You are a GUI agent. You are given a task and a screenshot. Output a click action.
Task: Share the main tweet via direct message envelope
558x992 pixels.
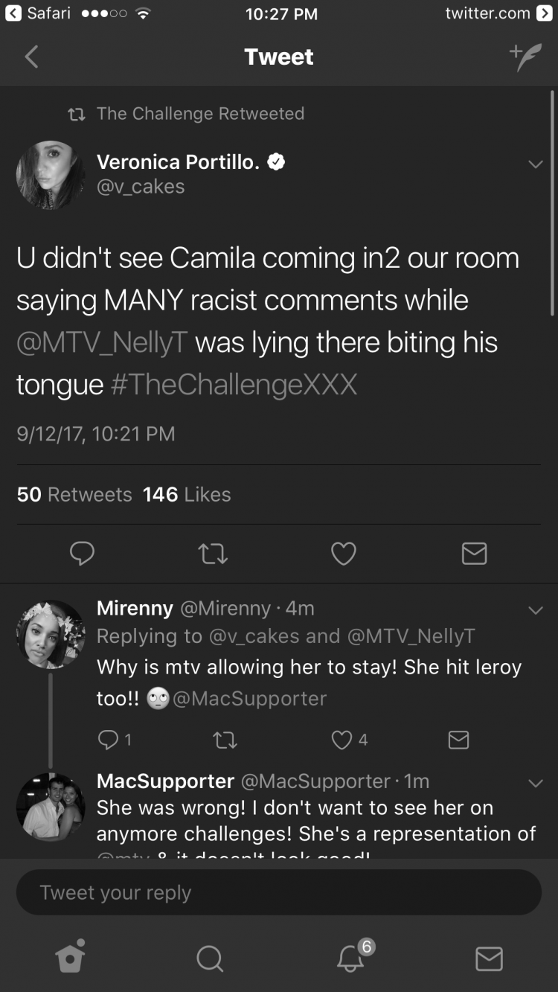click(474, 553)
